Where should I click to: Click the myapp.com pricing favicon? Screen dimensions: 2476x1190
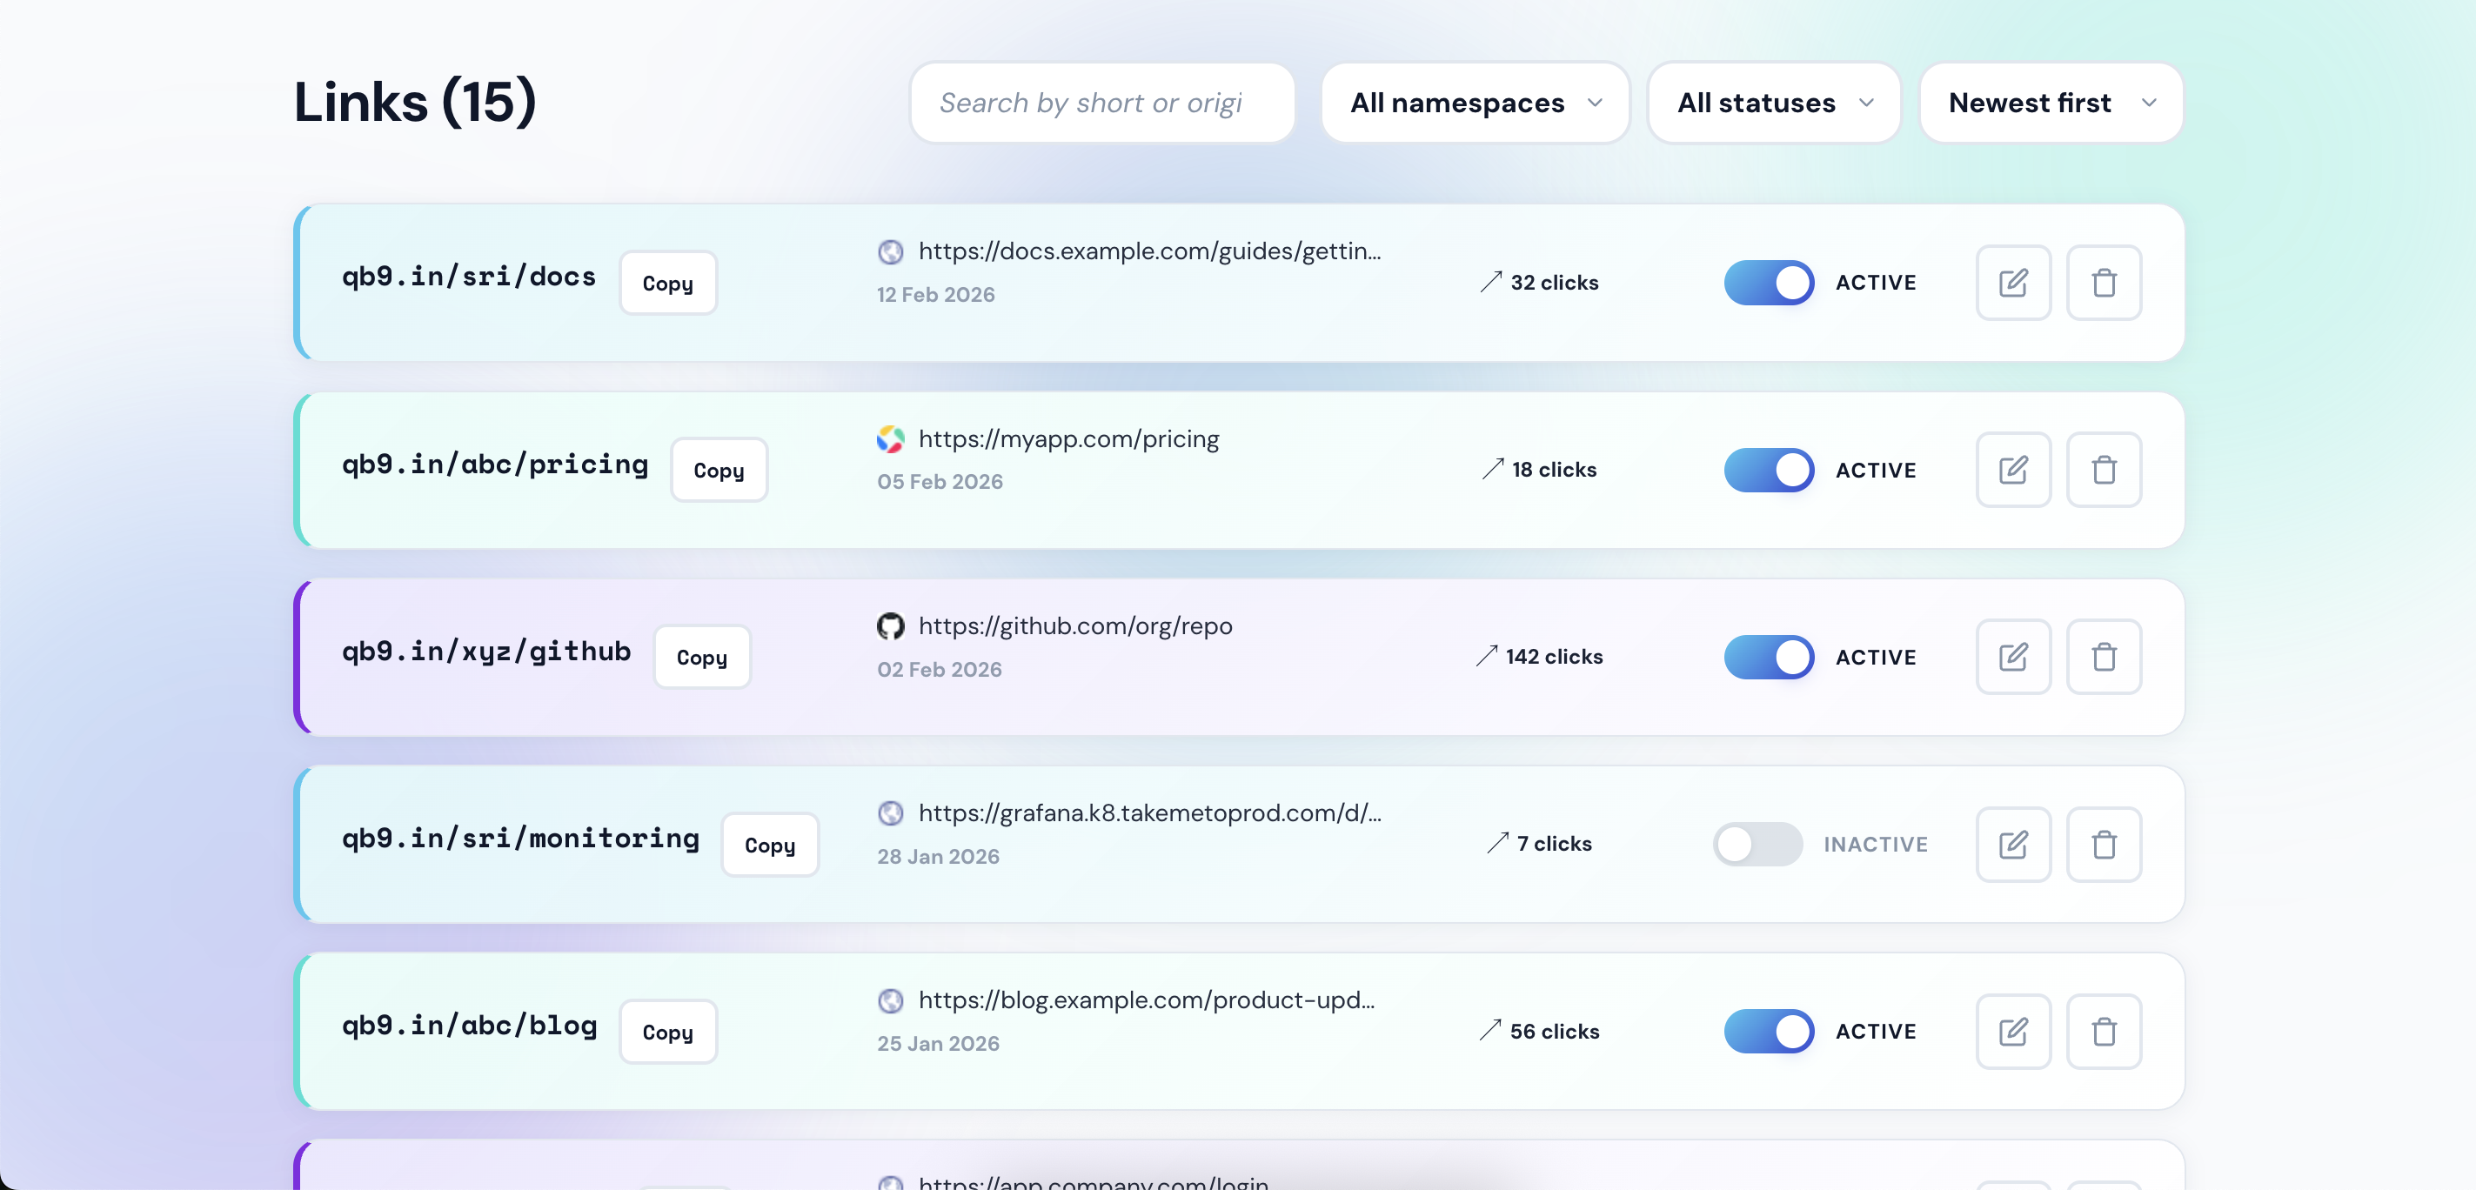tap(890, 439)
